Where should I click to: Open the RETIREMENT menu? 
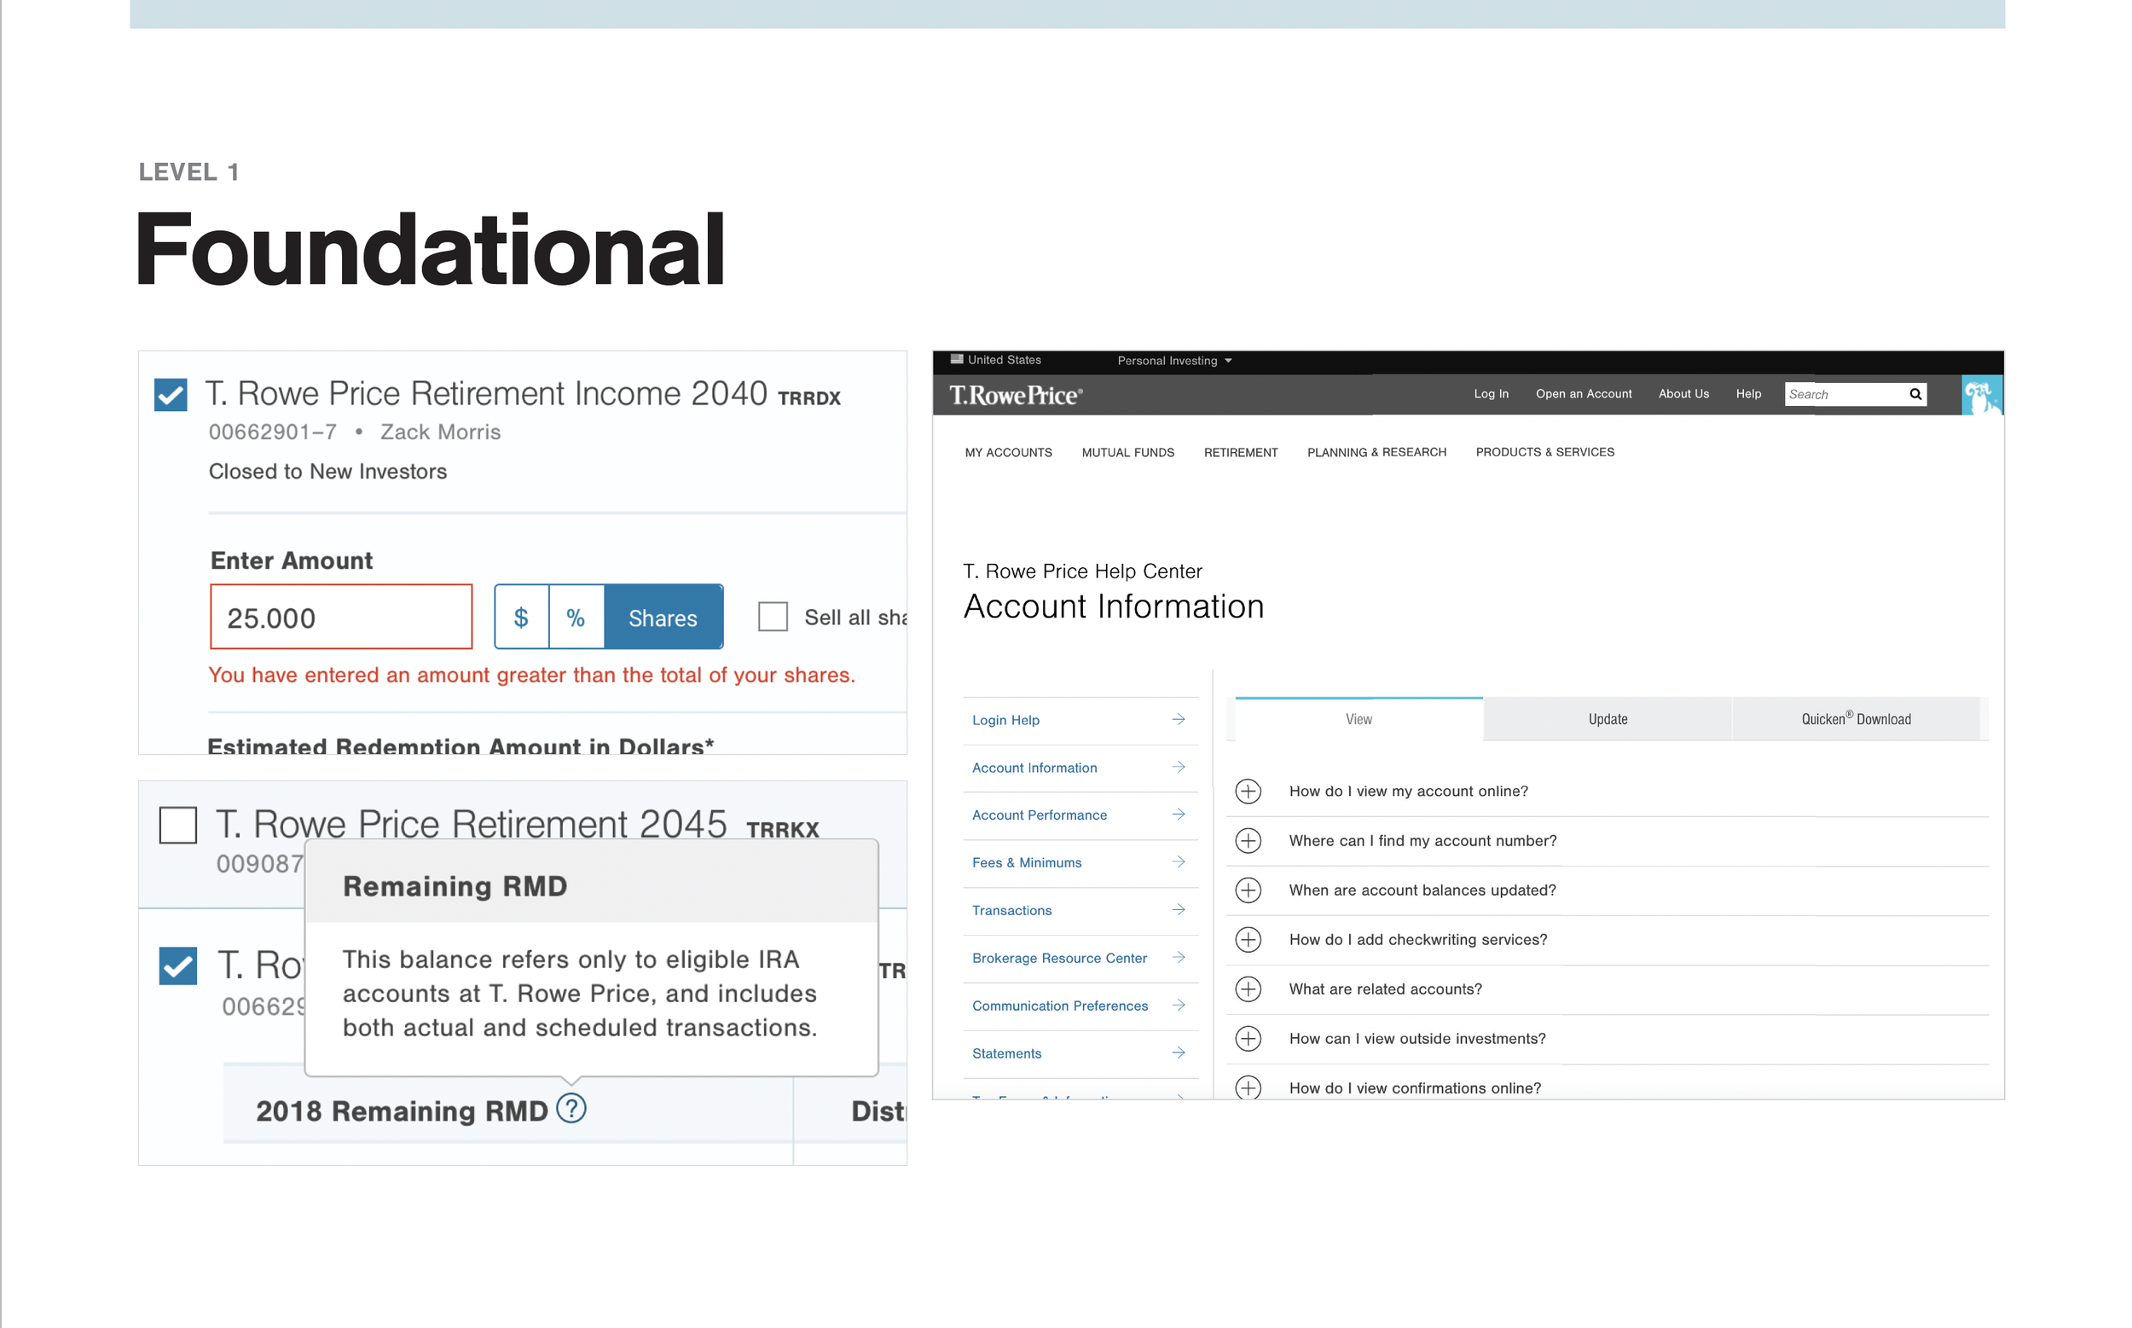(1241, 452)
